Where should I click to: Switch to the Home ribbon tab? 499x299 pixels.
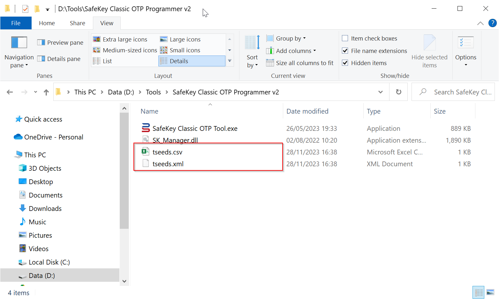tap(47, 23)
